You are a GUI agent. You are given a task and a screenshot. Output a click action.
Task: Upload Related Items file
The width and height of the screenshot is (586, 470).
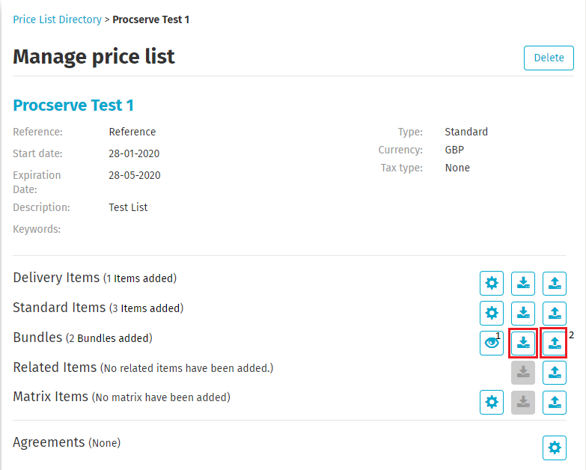pos(555,373)
